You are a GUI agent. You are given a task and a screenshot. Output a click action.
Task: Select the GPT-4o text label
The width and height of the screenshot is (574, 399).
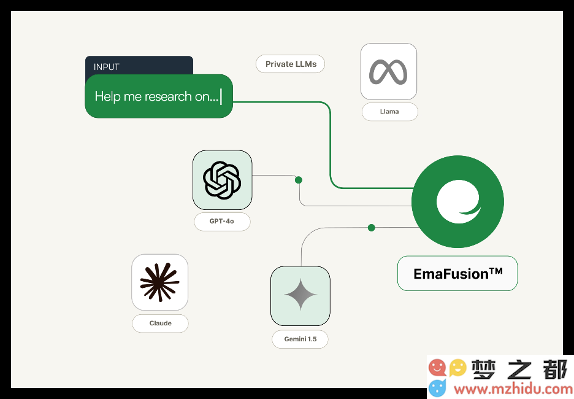222,222
